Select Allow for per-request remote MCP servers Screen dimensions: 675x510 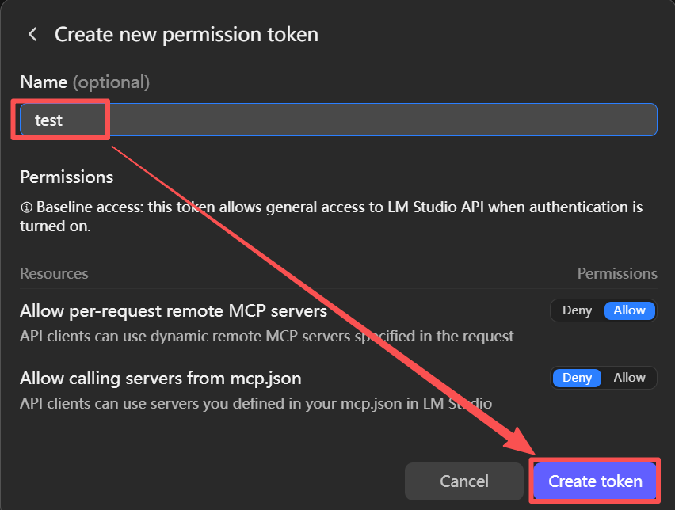pyautogui.click(x=629, y=310)
